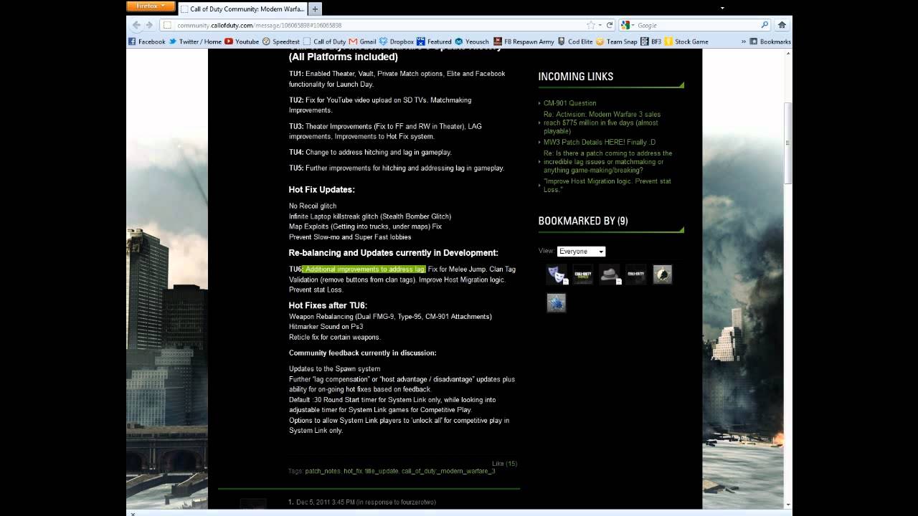Open the Speedtest bookmark
Image resolution: width=918 pixels, height=516 pixels.
(x=281, y=42)
